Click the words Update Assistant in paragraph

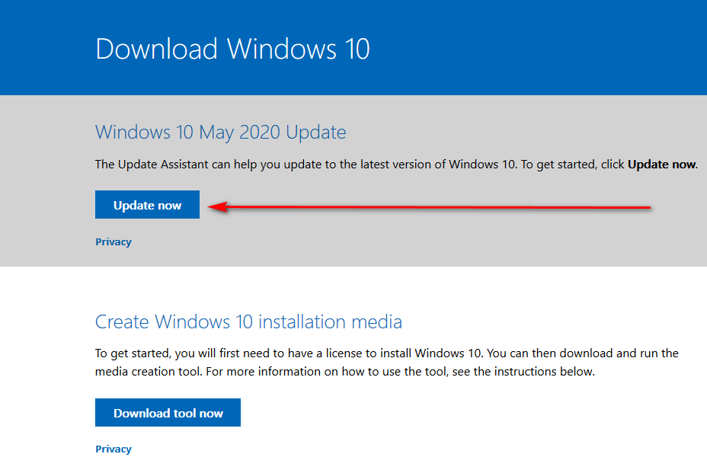(165, 165)
